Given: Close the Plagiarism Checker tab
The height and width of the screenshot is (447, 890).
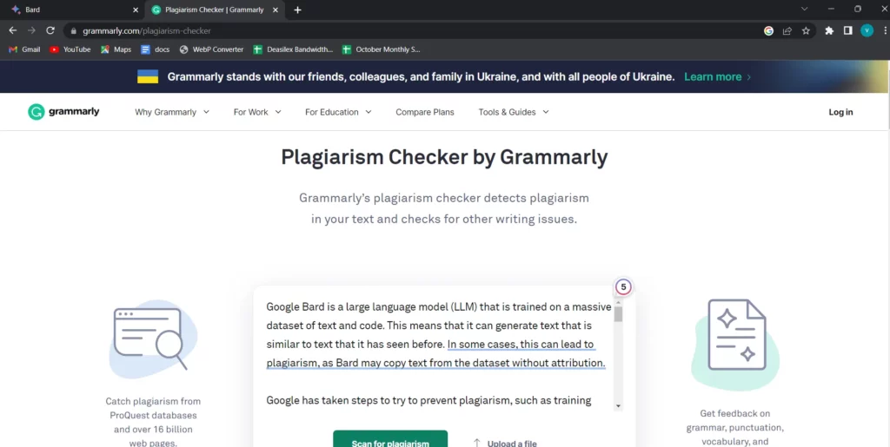Looking at the screenshot, I should pos(276,10).
